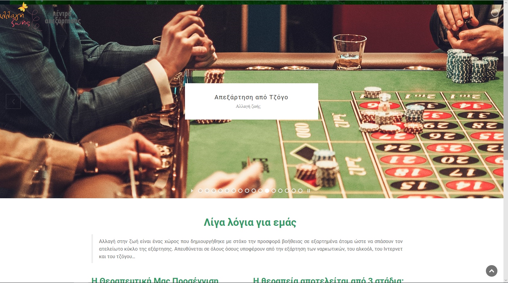Select the active filled slide dot

coord(267,191)
